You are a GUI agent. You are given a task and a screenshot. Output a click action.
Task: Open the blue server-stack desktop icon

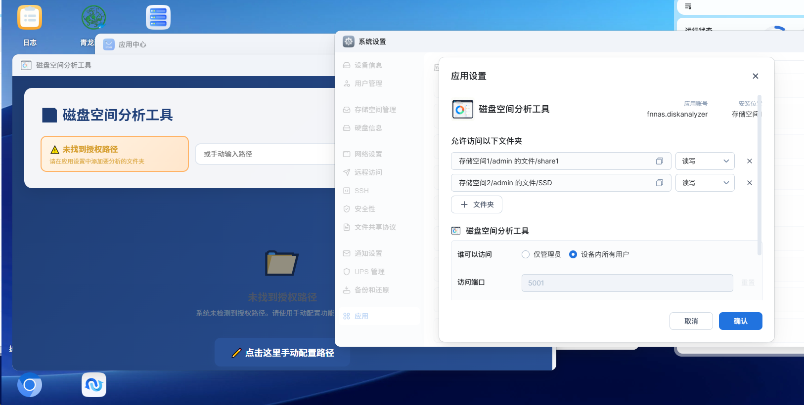tap(158, 17)
